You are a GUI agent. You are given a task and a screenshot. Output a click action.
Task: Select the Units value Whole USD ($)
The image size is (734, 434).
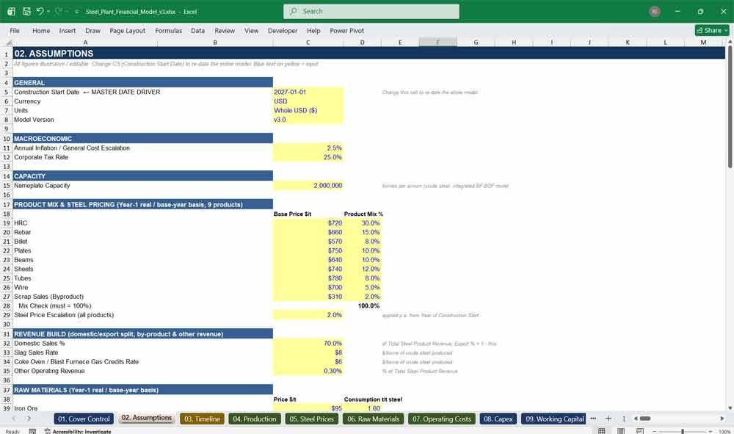(x=308, y=110)
